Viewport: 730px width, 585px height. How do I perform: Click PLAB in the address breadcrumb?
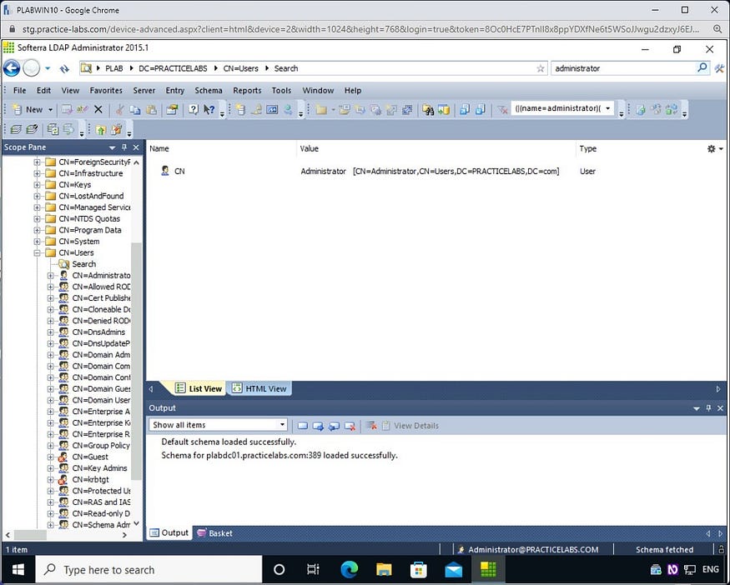coord(114,68)
